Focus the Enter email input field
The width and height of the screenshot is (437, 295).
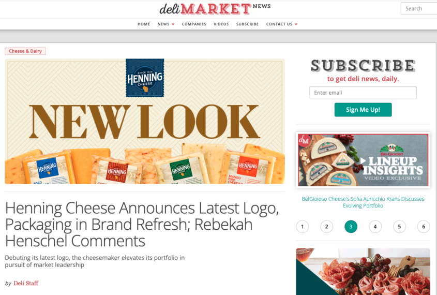point(363,93)
